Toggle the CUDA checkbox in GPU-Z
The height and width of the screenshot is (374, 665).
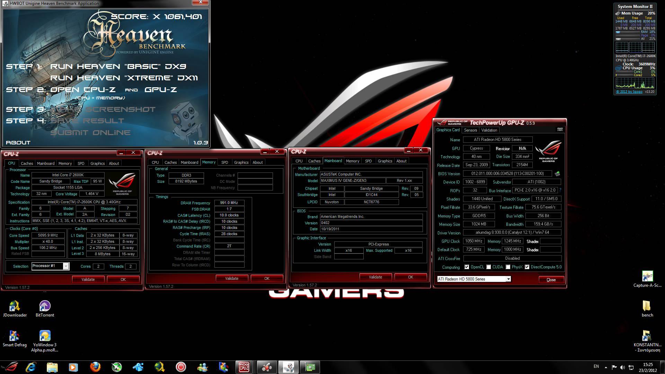click(489, 267)
